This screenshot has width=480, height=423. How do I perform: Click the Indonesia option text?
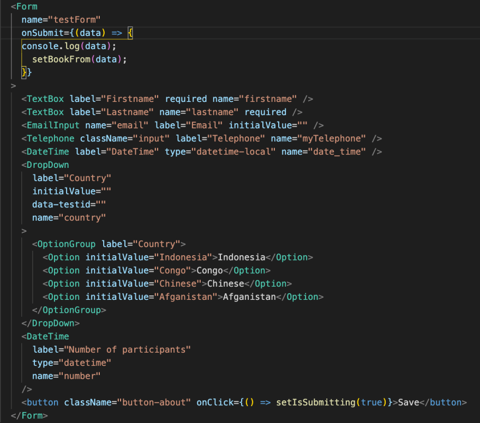[x=242, y=257]
